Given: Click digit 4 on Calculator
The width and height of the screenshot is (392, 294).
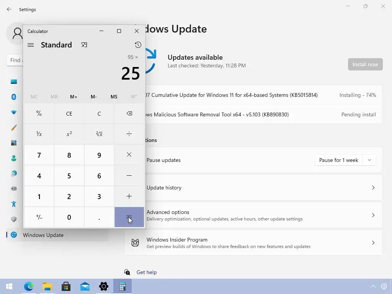Looking at the screenshot, I should coord(39,176).
